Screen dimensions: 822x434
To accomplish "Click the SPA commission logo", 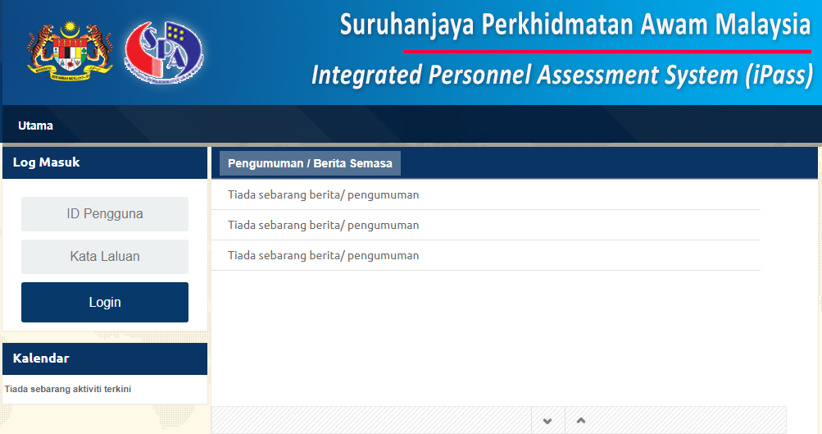I will [164, 53].
